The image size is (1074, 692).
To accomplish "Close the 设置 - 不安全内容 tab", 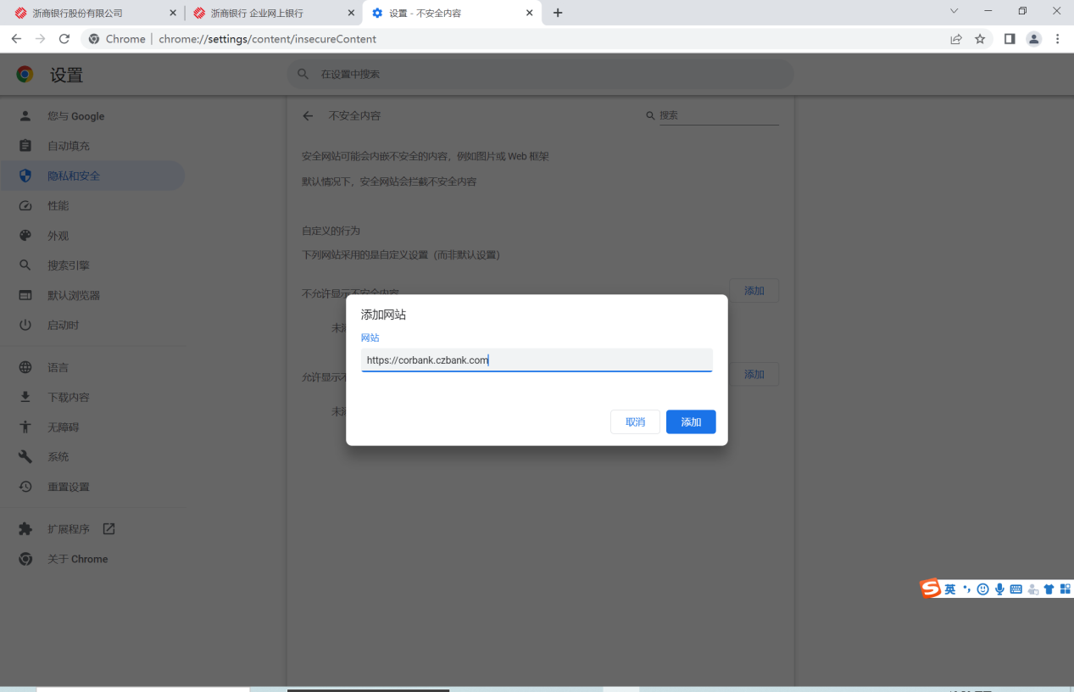I will (530, 13).
